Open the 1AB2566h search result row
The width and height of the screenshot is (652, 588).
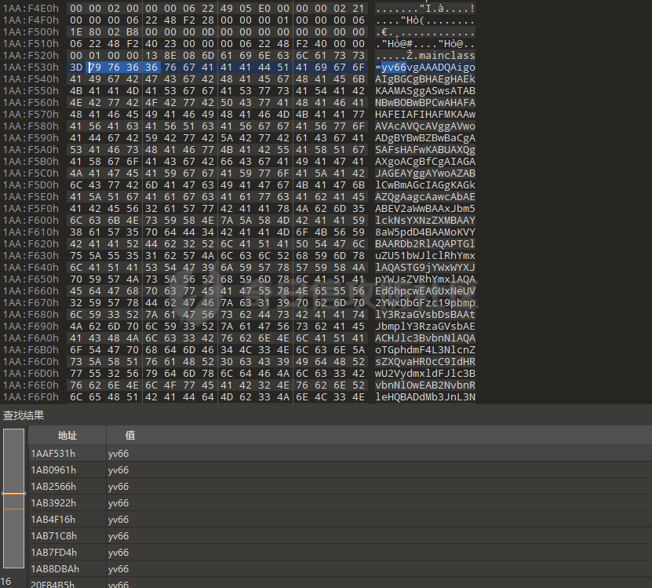(53, 487)
